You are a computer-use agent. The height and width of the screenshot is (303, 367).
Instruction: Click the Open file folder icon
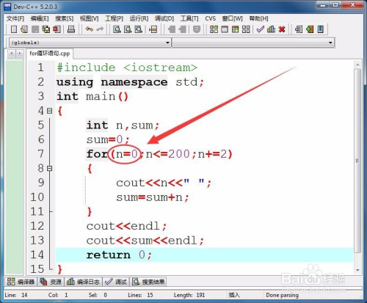pos(24,29)
